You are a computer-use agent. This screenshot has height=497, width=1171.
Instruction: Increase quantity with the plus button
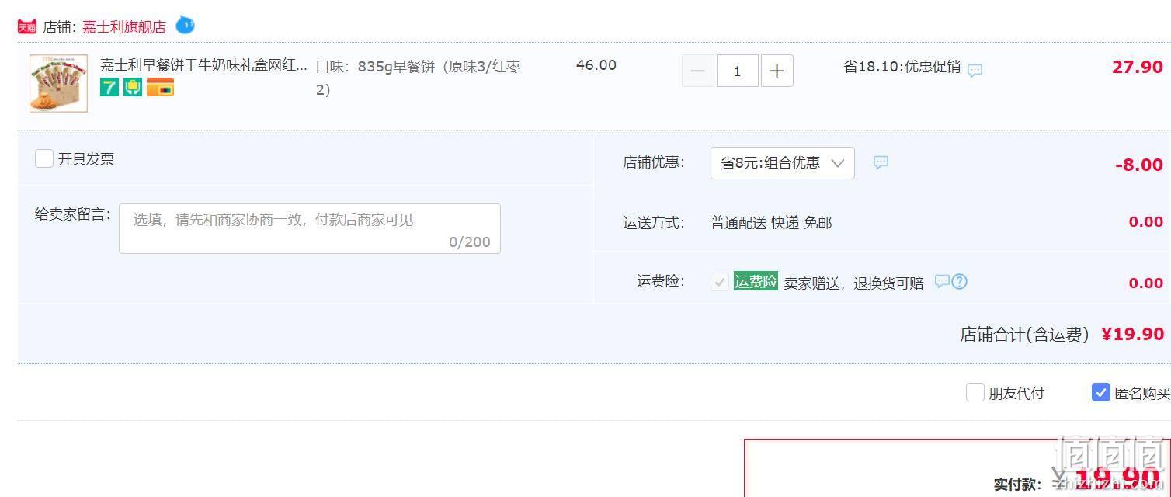777,71
